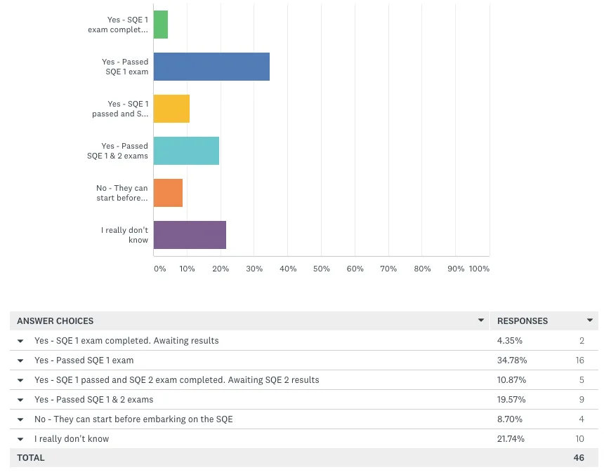Expand the 'Awaiting SQE 2 results' row arrow
604x472 pixels.
click(20, 380)
